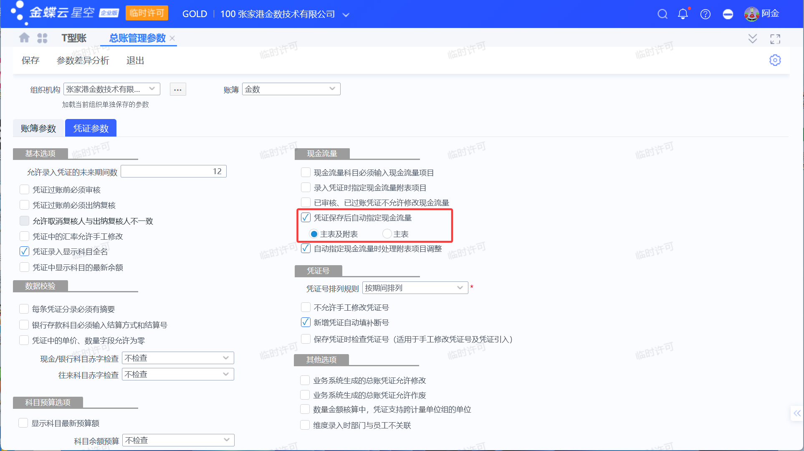Open 凭证号排列规则 dropdown
Screen dimensions: 804x451
(x=415, y=288)
